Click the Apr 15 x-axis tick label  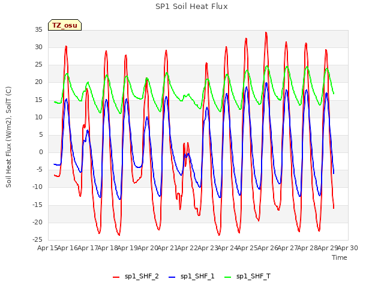[47, 248]
